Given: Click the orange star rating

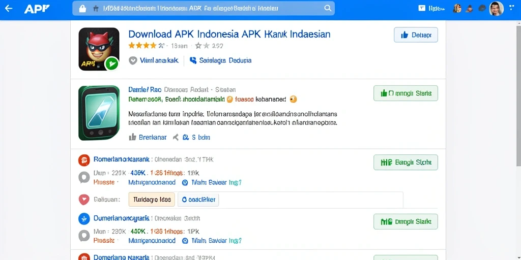Looking at the screenshot, I should point(142,46).
